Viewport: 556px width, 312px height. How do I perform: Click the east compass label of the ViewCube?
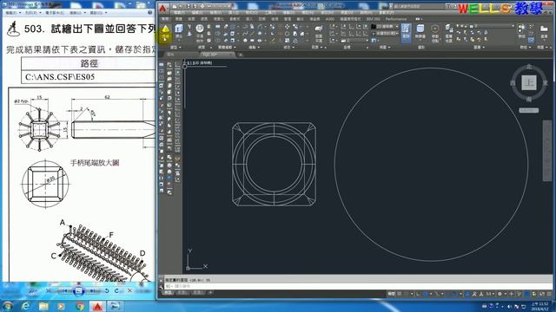tap(545, 83)
